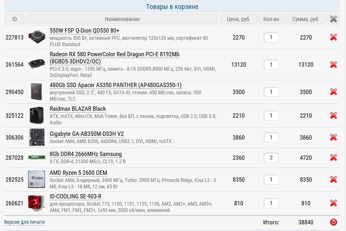The width and height of the screenshot is (346, 231).
Task: Edit quantity field for ID-COOLING SE-903-R
Action: tap(271, 203)
